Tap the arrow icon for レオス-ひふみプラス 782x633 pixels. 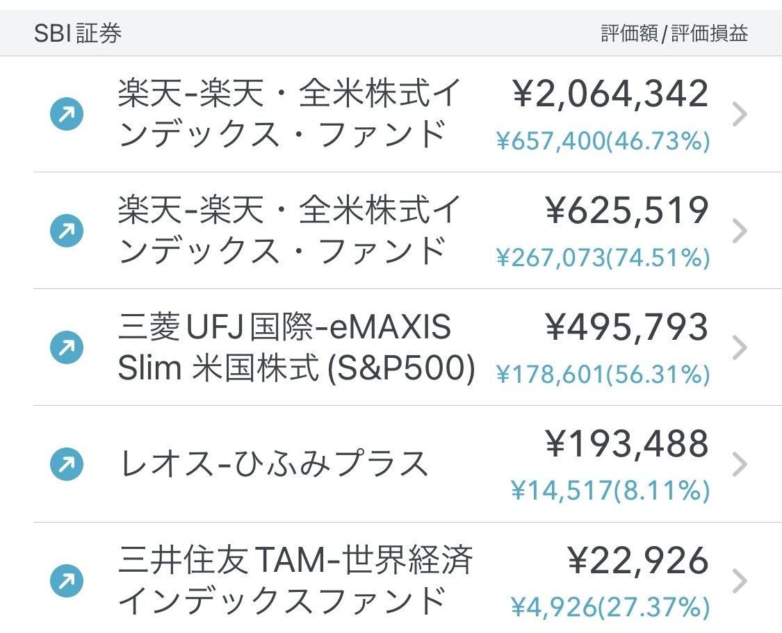[x=67, y=464]
